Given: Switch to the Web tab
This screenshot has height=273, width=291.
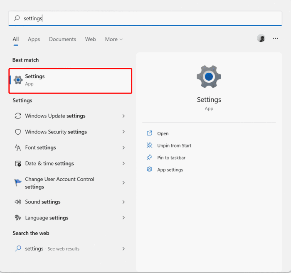Looking at the screenshot, I should point(90,39).
